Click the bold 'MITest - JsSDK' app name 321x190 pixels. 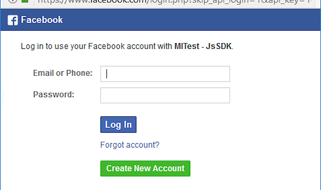(x=203, y=46)
